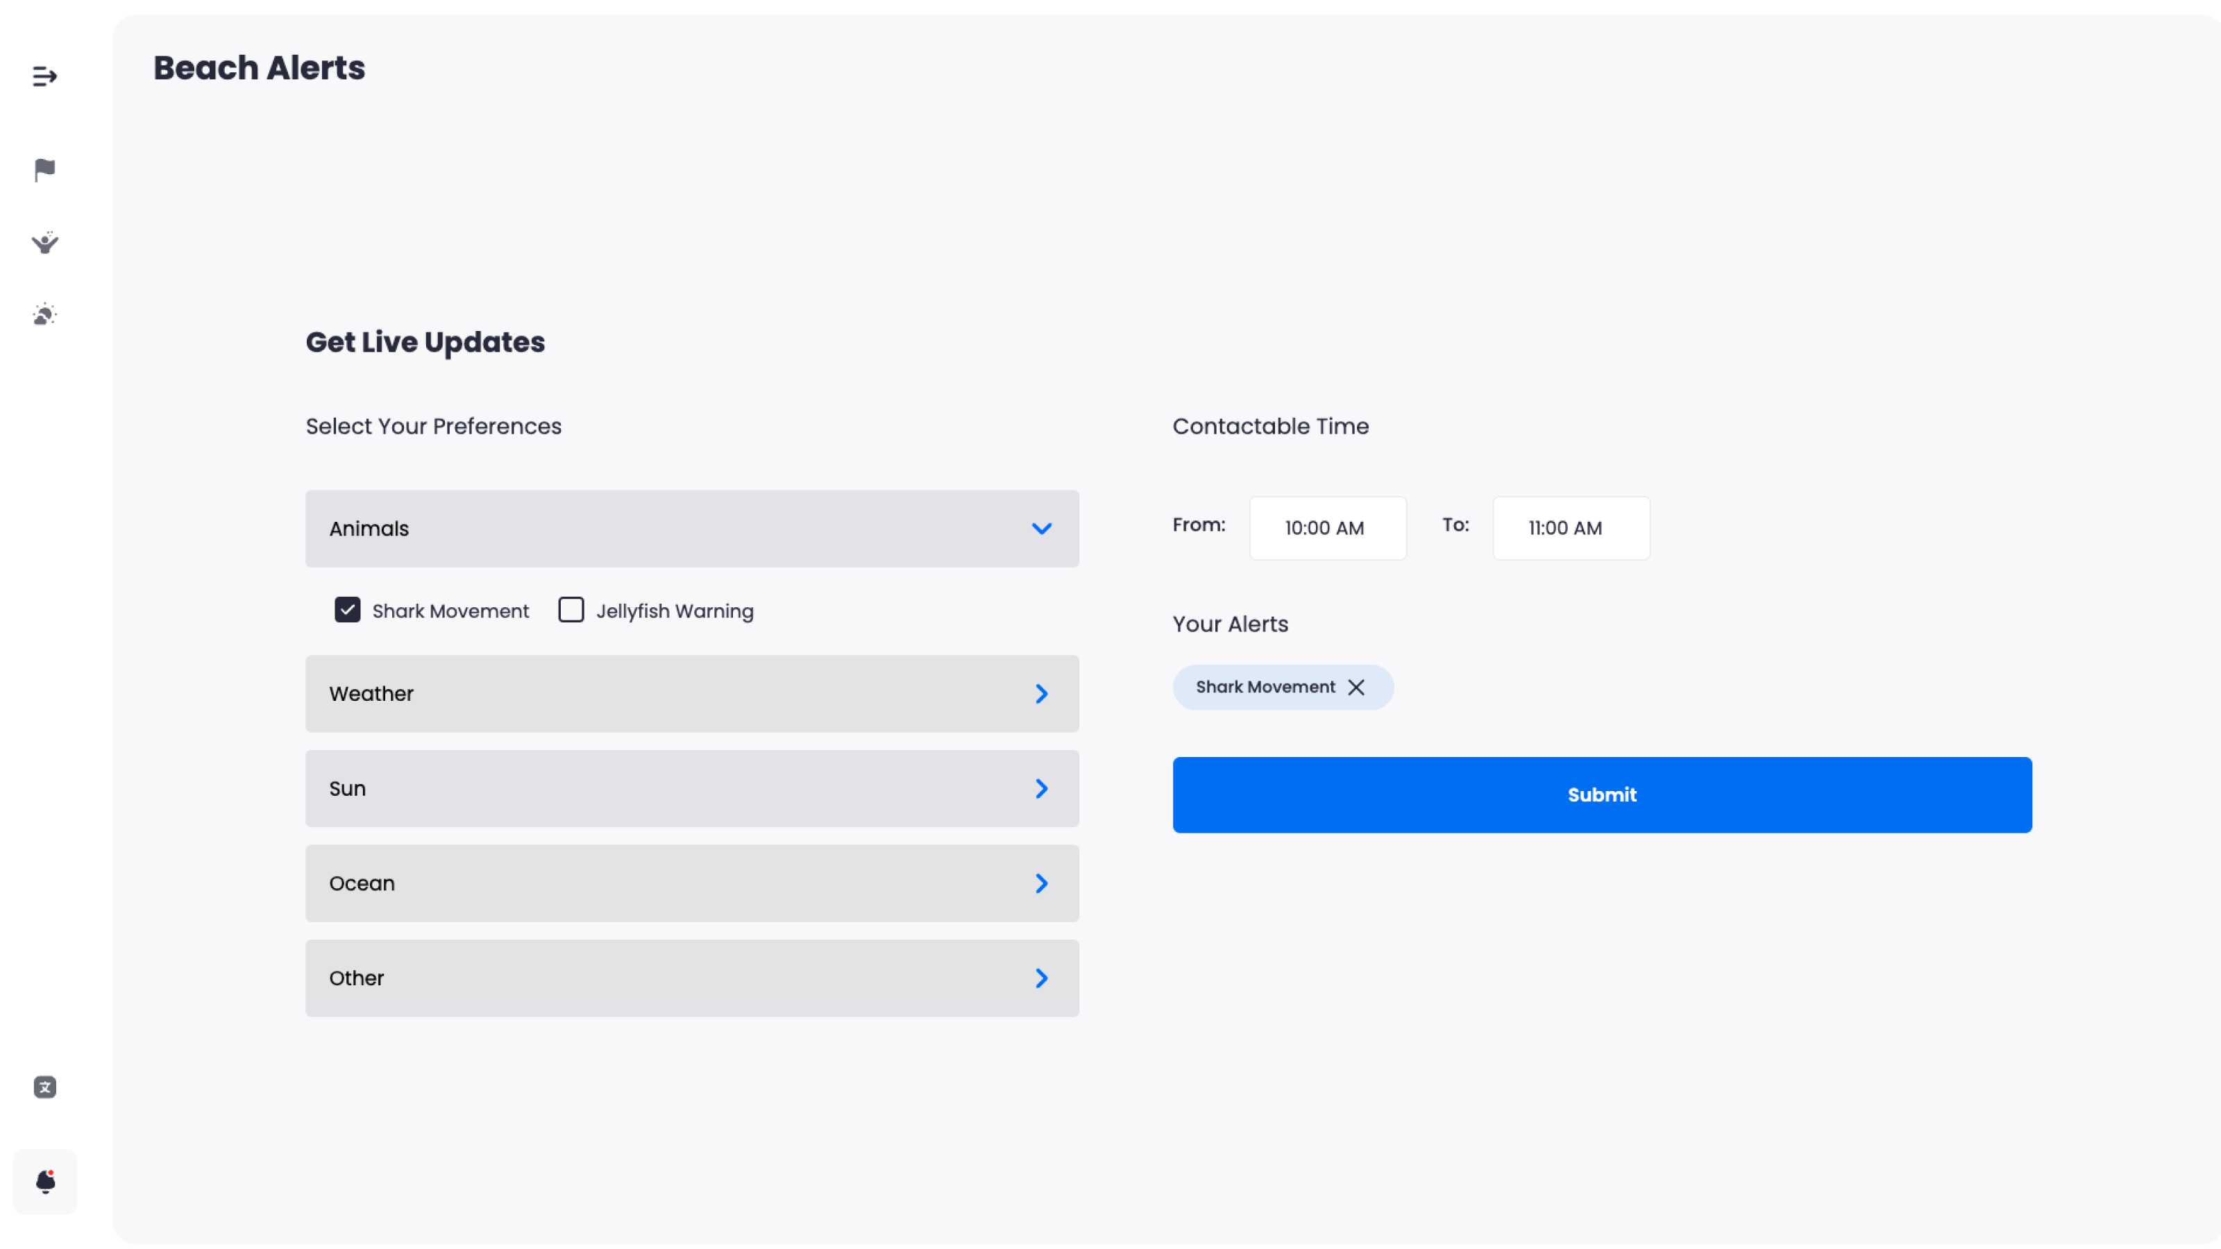Viewport: 2221px width, 1249px height.
Task: Click the language translate sidebar icon
Action: (x=45, y=1087)
